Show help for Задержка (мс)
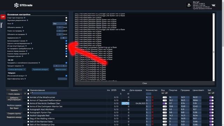Viewport: 224px width, 126px height. (x=20, y=38)
